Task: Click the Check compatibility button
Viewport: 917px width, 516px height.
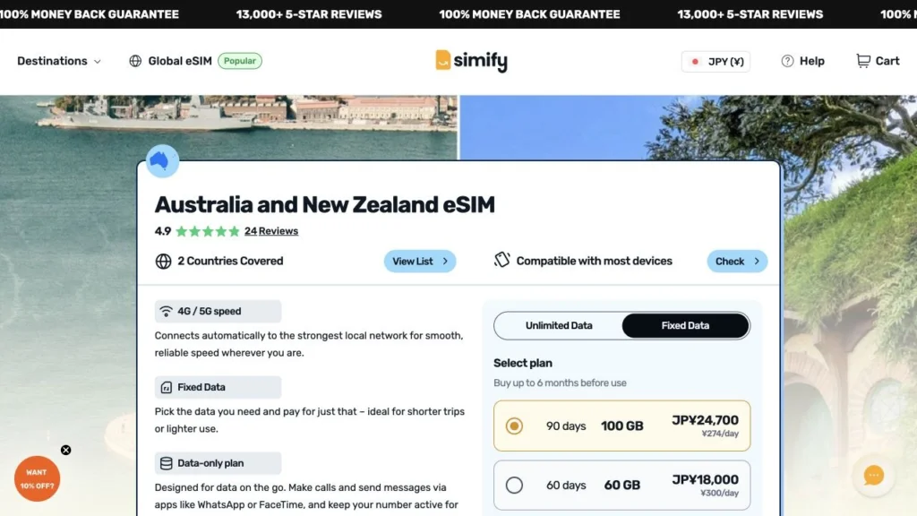Action: (x=737, y=261)
